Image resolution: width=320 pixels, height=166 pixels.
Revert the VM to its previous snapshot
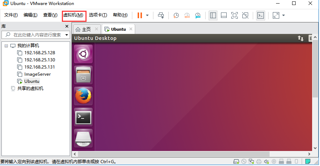click(187, 15)
